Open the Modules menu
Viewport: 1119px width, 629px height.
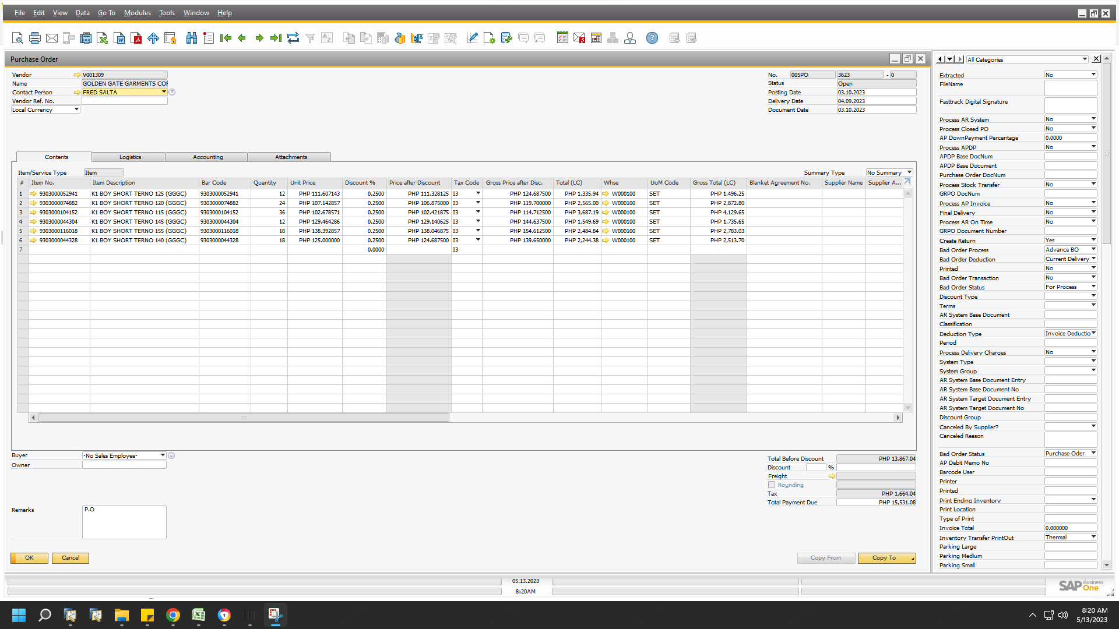(x=137, y=13)
